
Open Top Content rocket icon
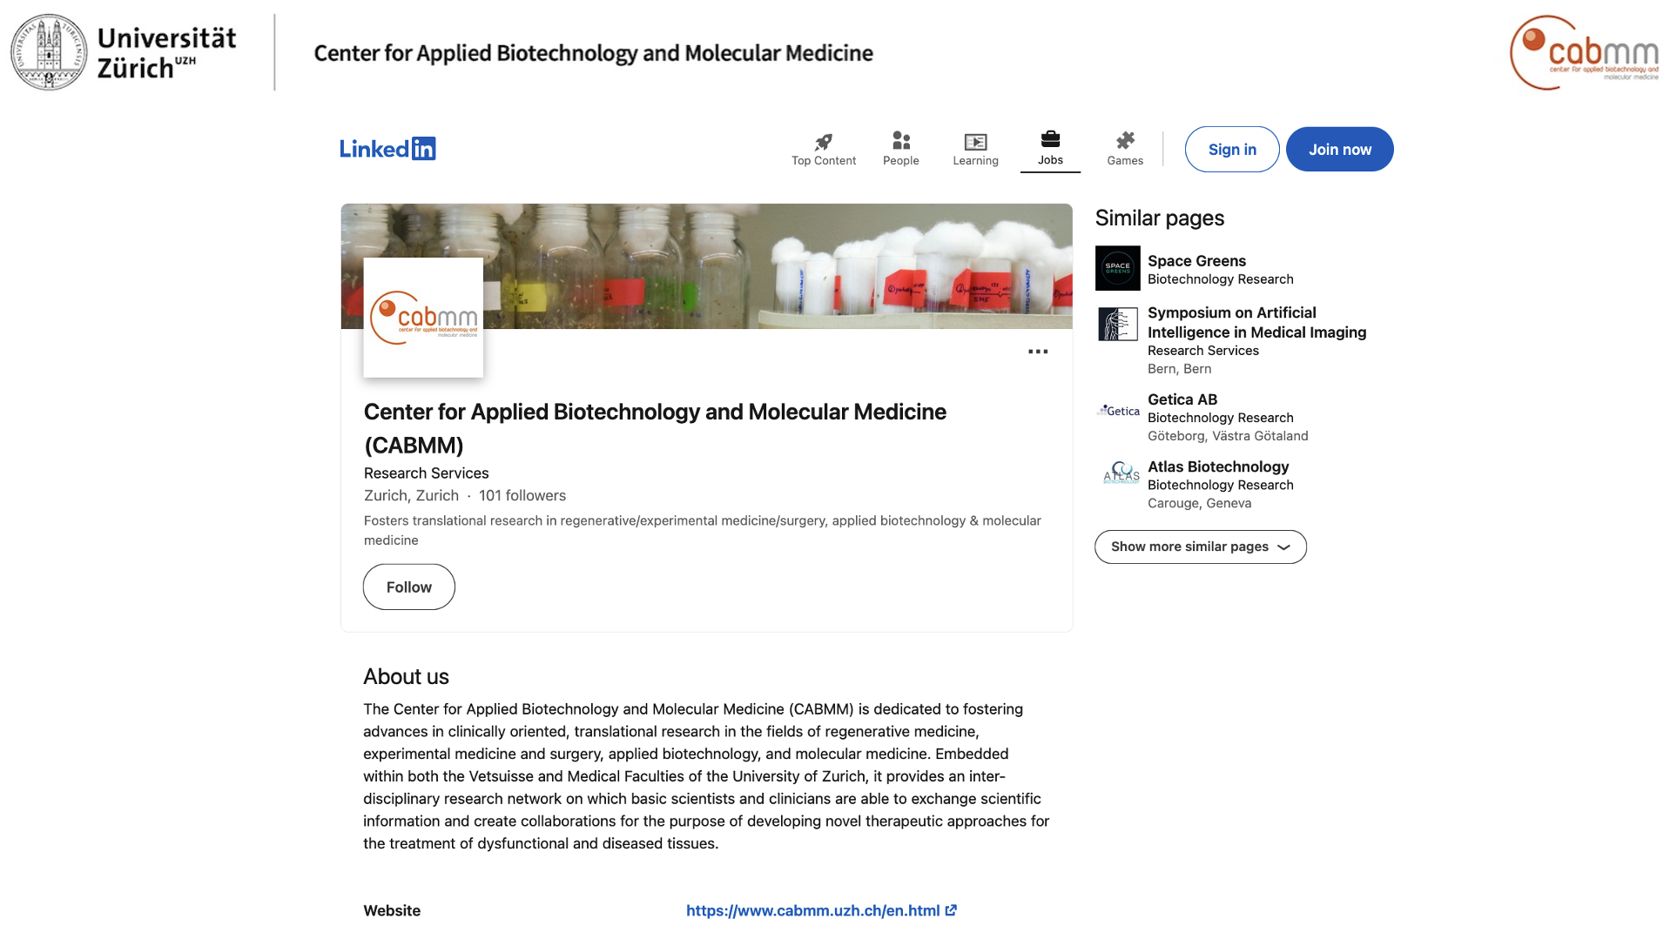click(x=823, y=142)
